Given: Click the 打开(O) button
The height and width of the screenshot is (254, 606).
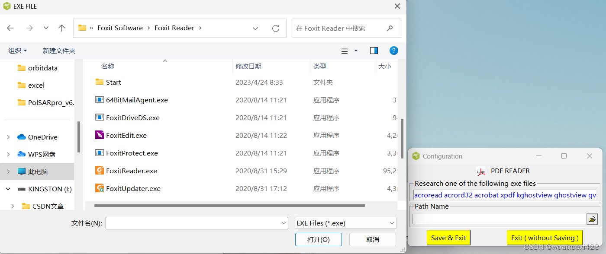Looking at the screenshot, I should (x=319, y=239).
